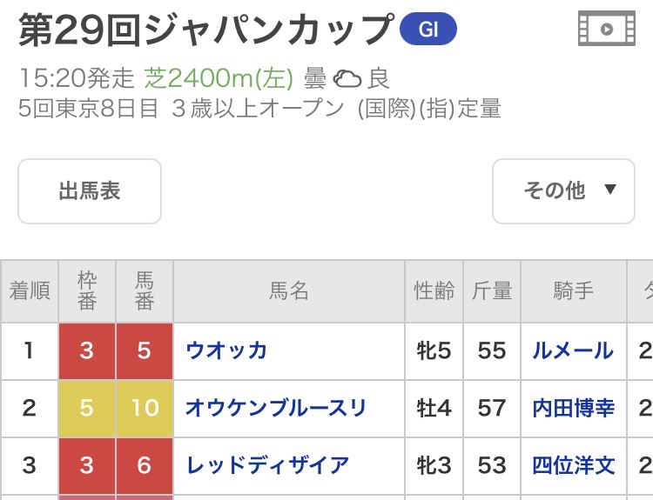Tap the blue GI grade badge
Screen dimensions: 653x500
click(427, 30)
